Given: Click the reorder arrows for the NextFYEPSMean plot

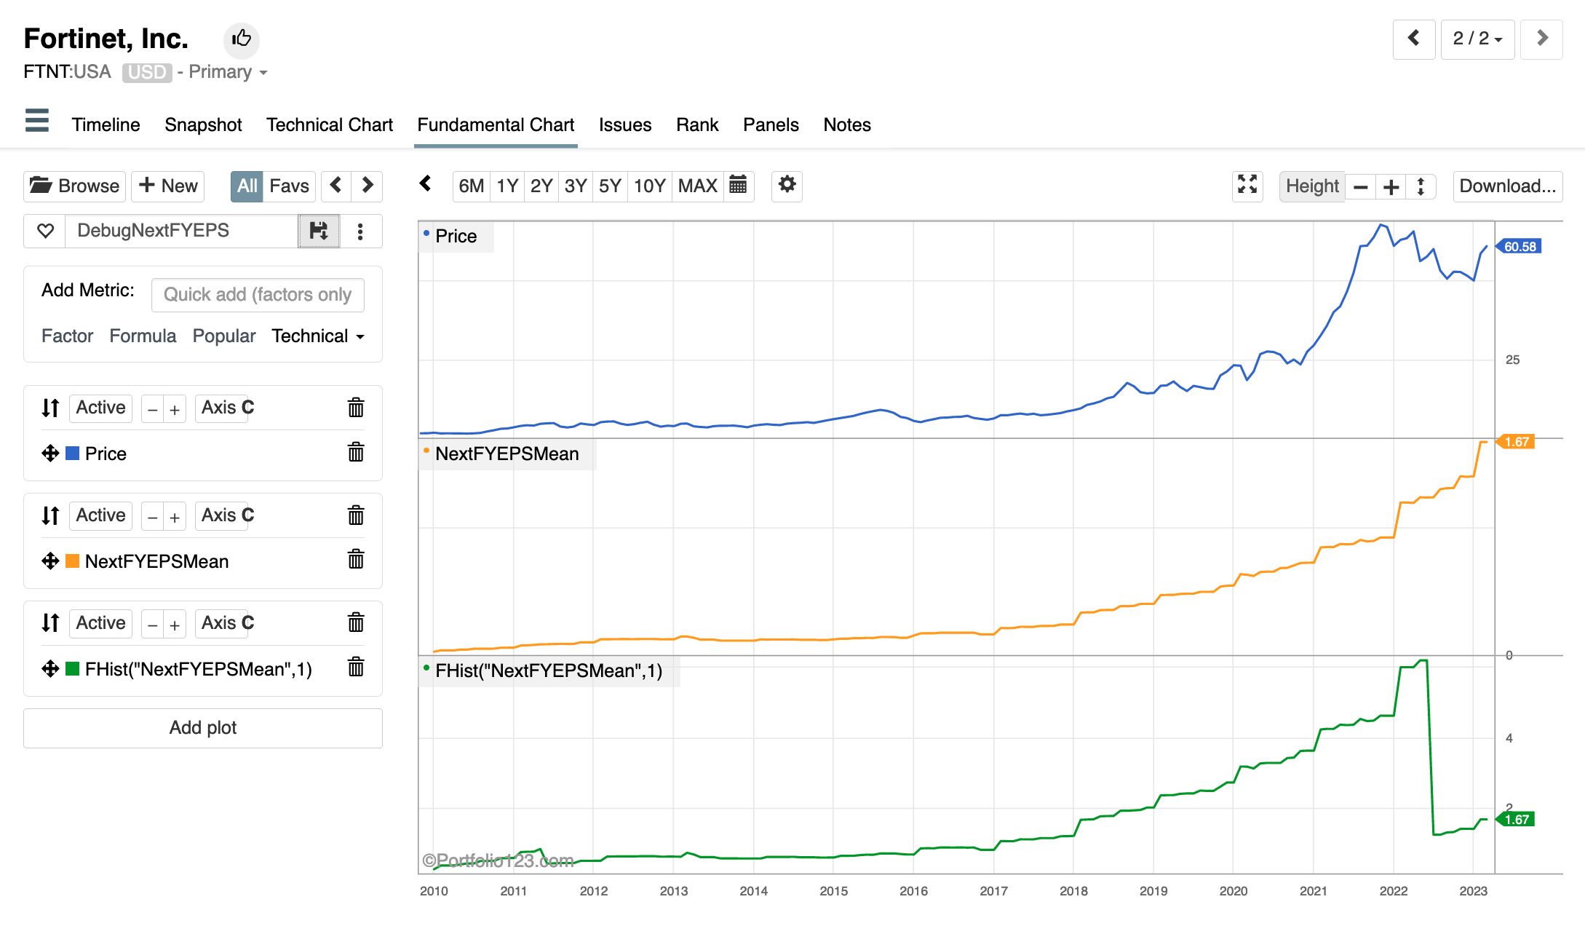Looking at the screenshot, I should (50, 515).
